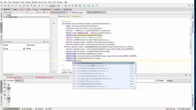
Task: Open the Analyze menu
Action: pyautogui.click(x=28, y=2)
